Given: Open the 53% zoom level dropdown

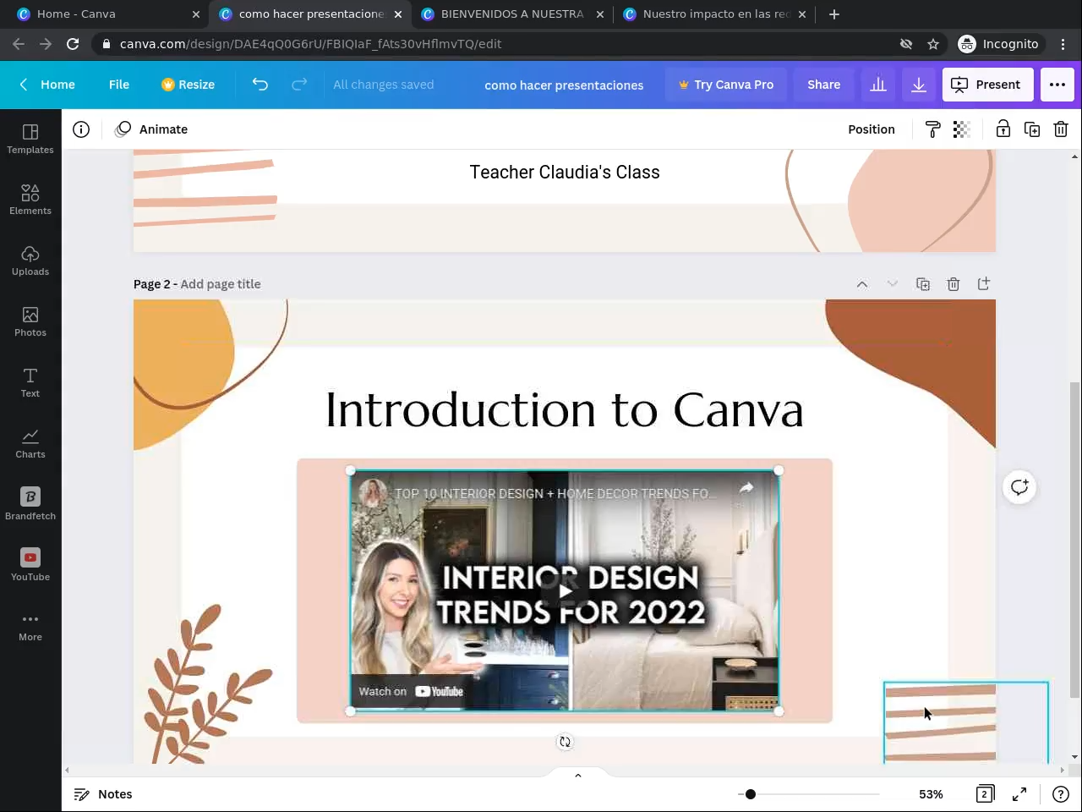Looking at the screenshot, I should click(931, 794).
